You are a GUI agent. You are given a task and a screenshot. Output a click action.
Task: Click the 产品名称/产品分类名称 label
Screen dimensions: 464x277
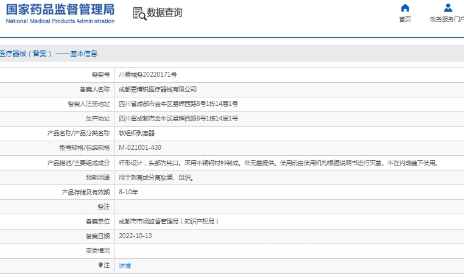click(79, 133)
